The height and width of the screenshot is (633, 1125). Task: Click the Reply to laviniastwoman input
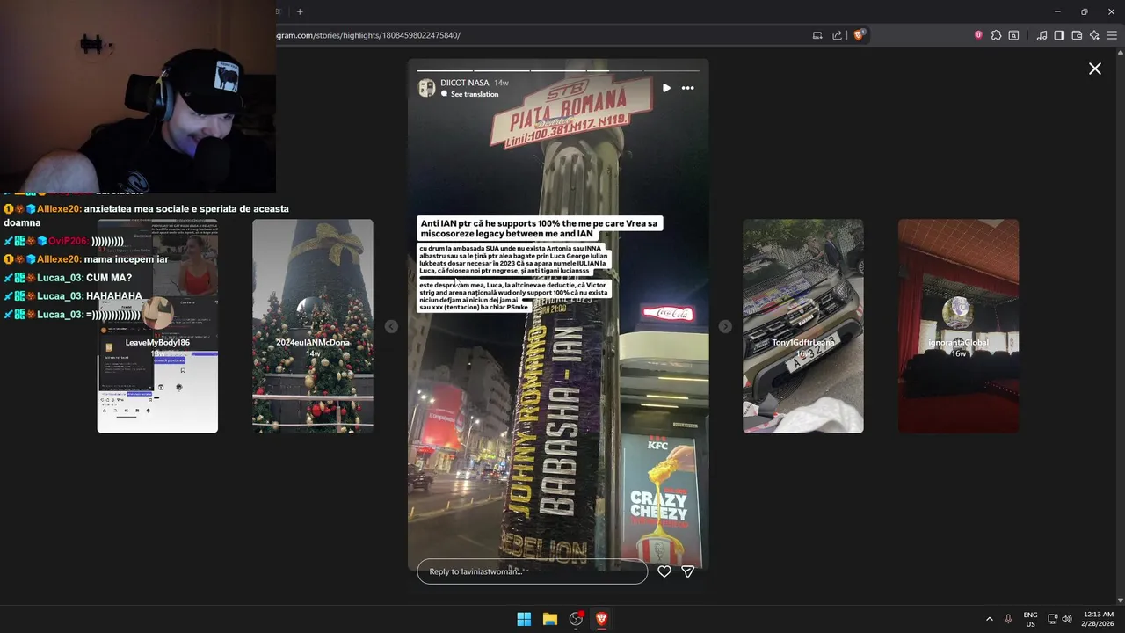(532, 571)
